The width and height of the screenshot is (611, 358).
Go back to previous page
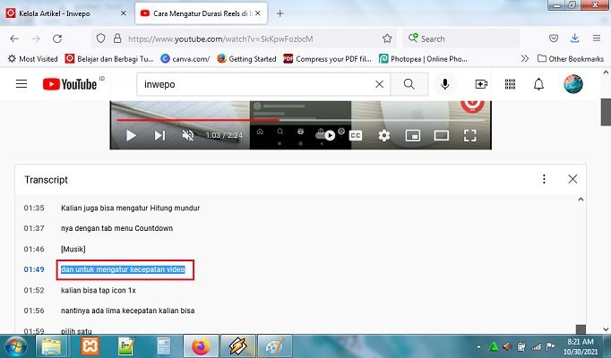[x=14, y=38]
